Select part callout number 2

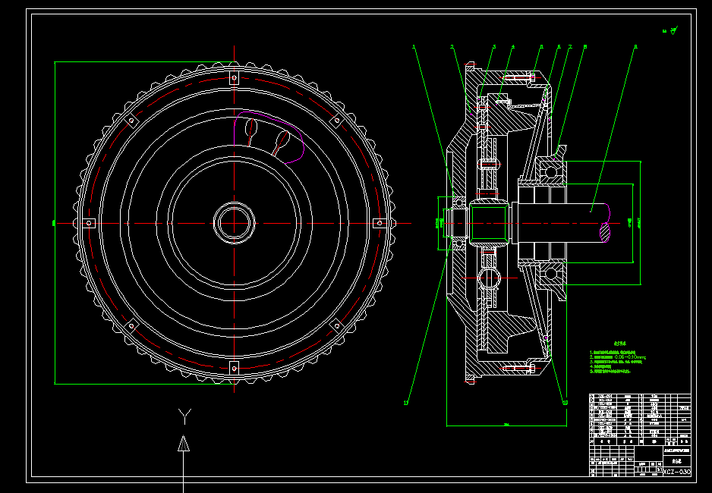point(452,46)
